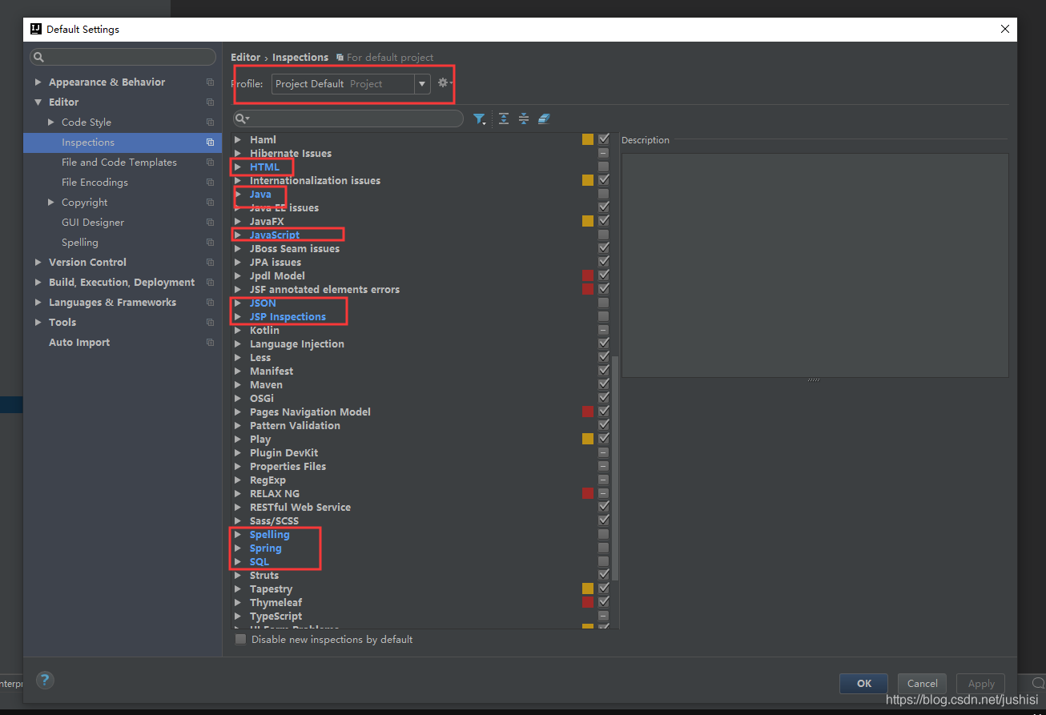Click the Cancel button
The width and height of the screenshot is (1046, 715).
point(923,683)
